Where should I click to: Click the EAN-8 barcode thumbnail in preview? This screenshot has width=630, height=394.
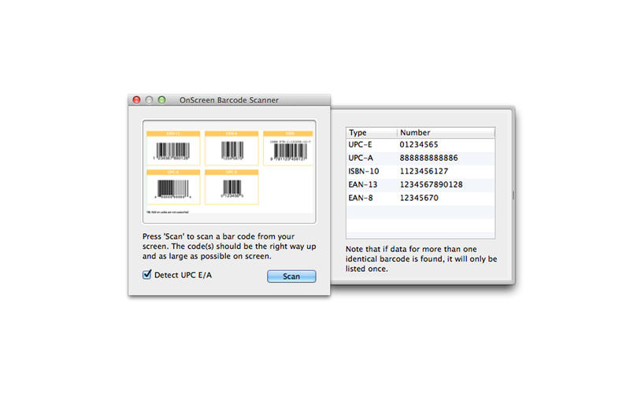232,148
